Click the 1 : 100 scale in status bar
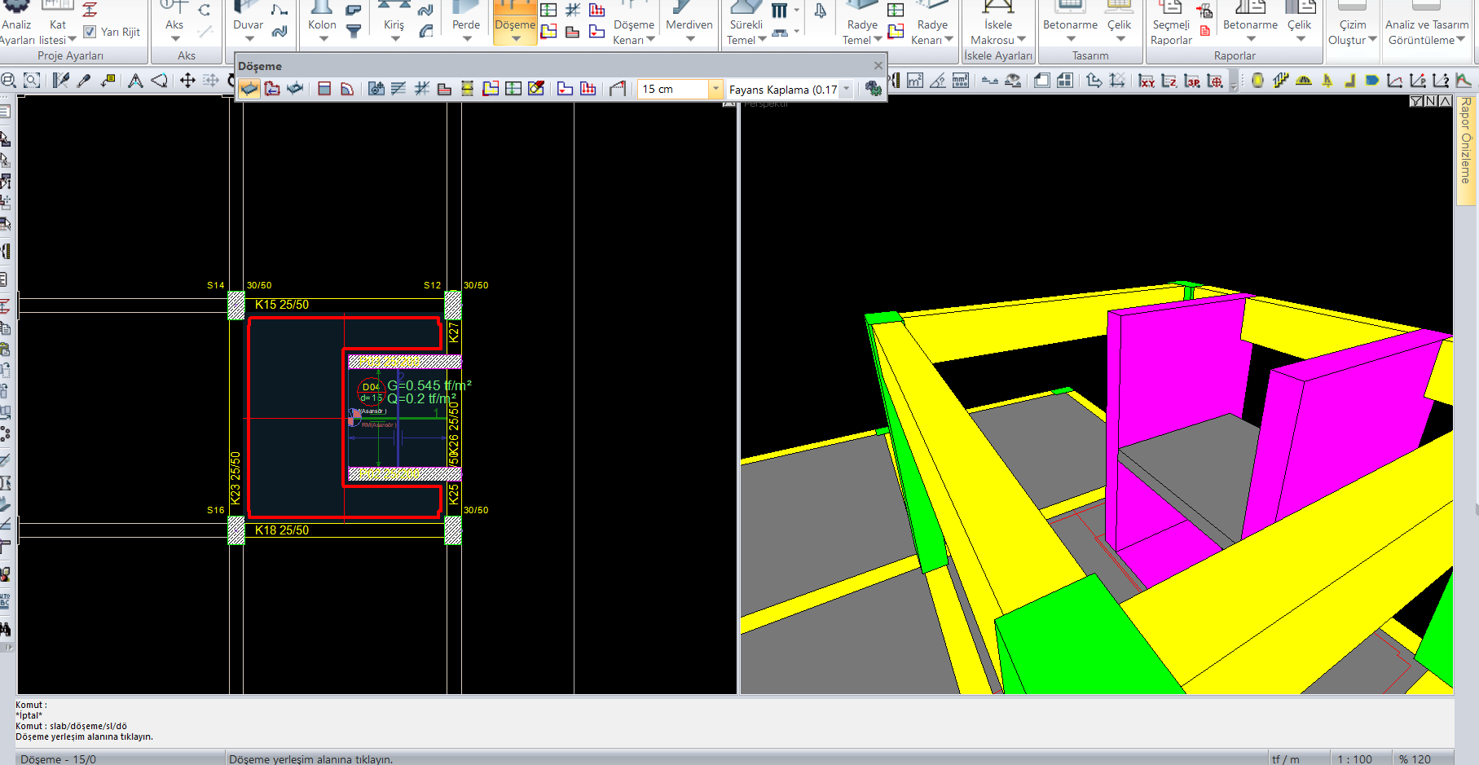Viewport: 1479px width, 765px height. coord(1354,758)
